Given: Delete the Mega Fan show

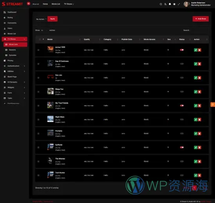Looking at the screenshot, I should (x=199, y=92).
